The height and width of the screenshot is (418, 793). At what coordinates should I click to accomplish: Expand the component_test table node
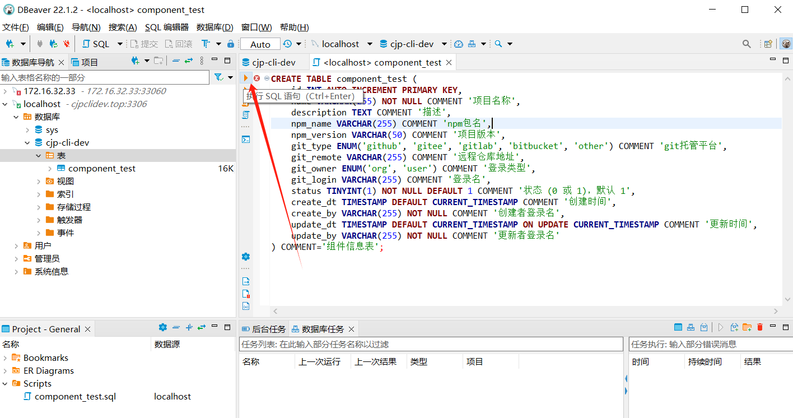tap(50, 169)
